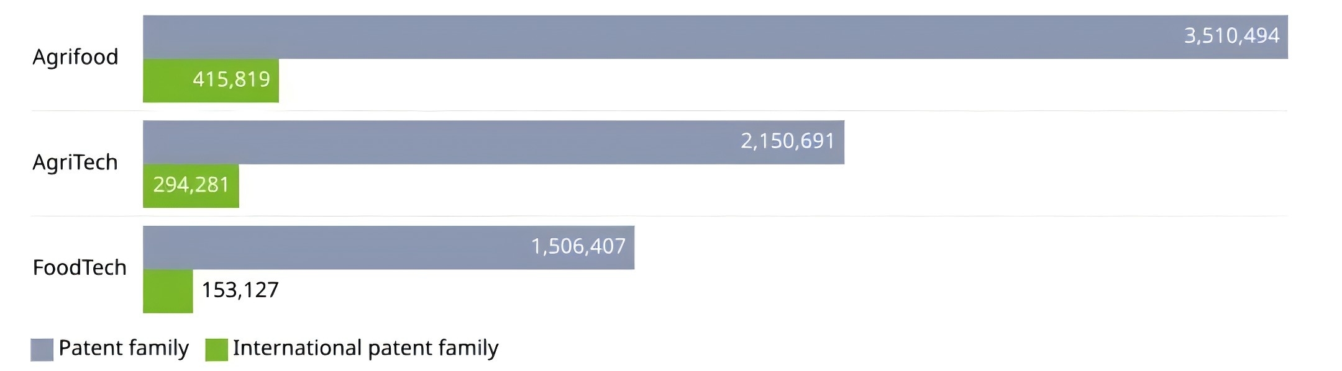
Task: Click the 415,819 value label
Action: [x=231, y=79]
